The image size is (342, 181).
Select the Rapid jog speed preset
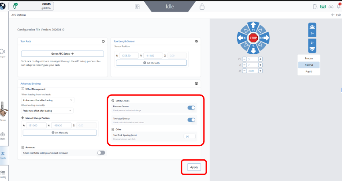pos(309,72)
